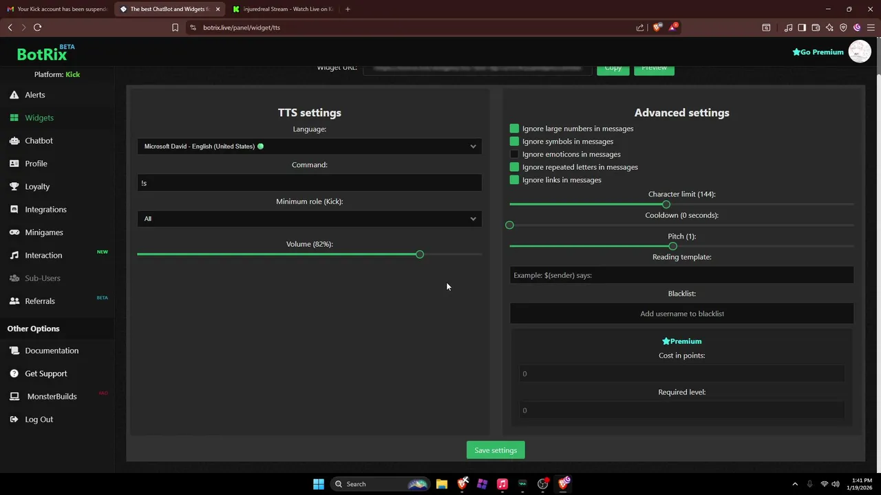Click the Documentation page icon
The height and width of the screenshot is (495, 881).
point(14,351)
